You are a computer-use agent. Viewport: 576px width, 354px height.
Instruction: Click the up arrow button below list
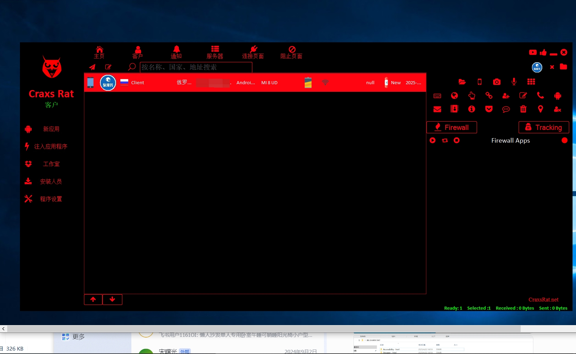93,299
